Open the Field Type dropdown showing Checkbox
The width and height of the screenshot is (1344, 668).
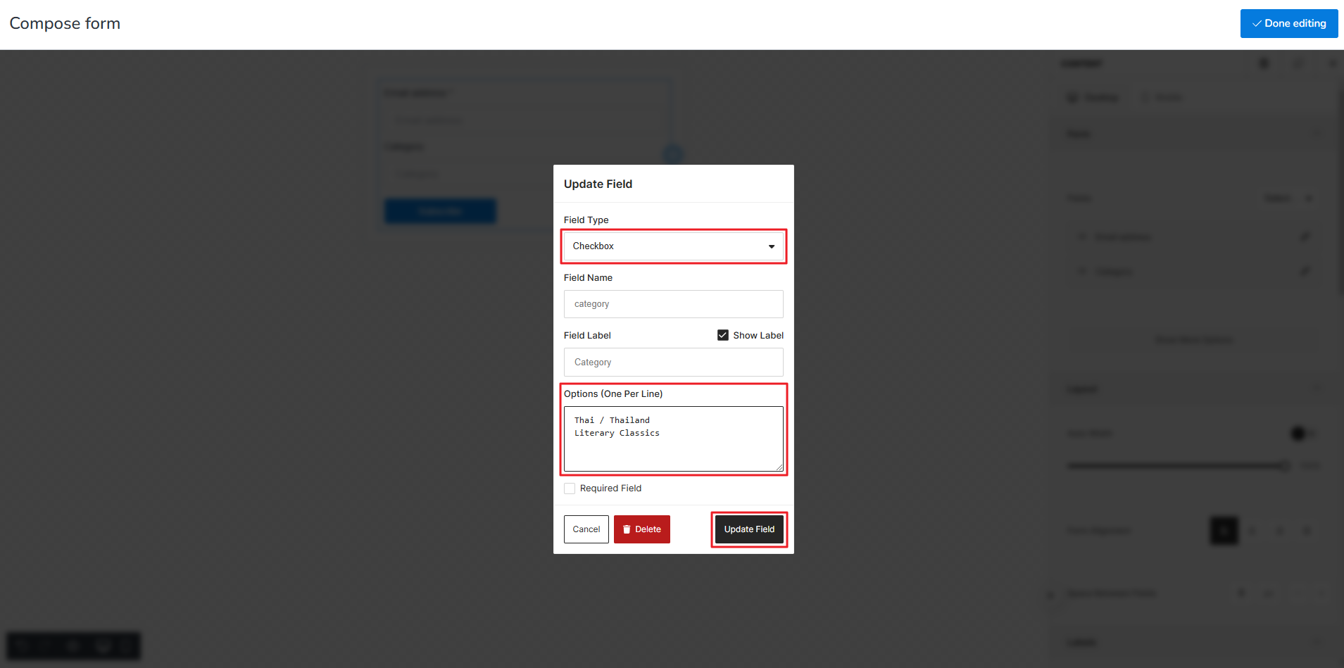tap(673, 246)
